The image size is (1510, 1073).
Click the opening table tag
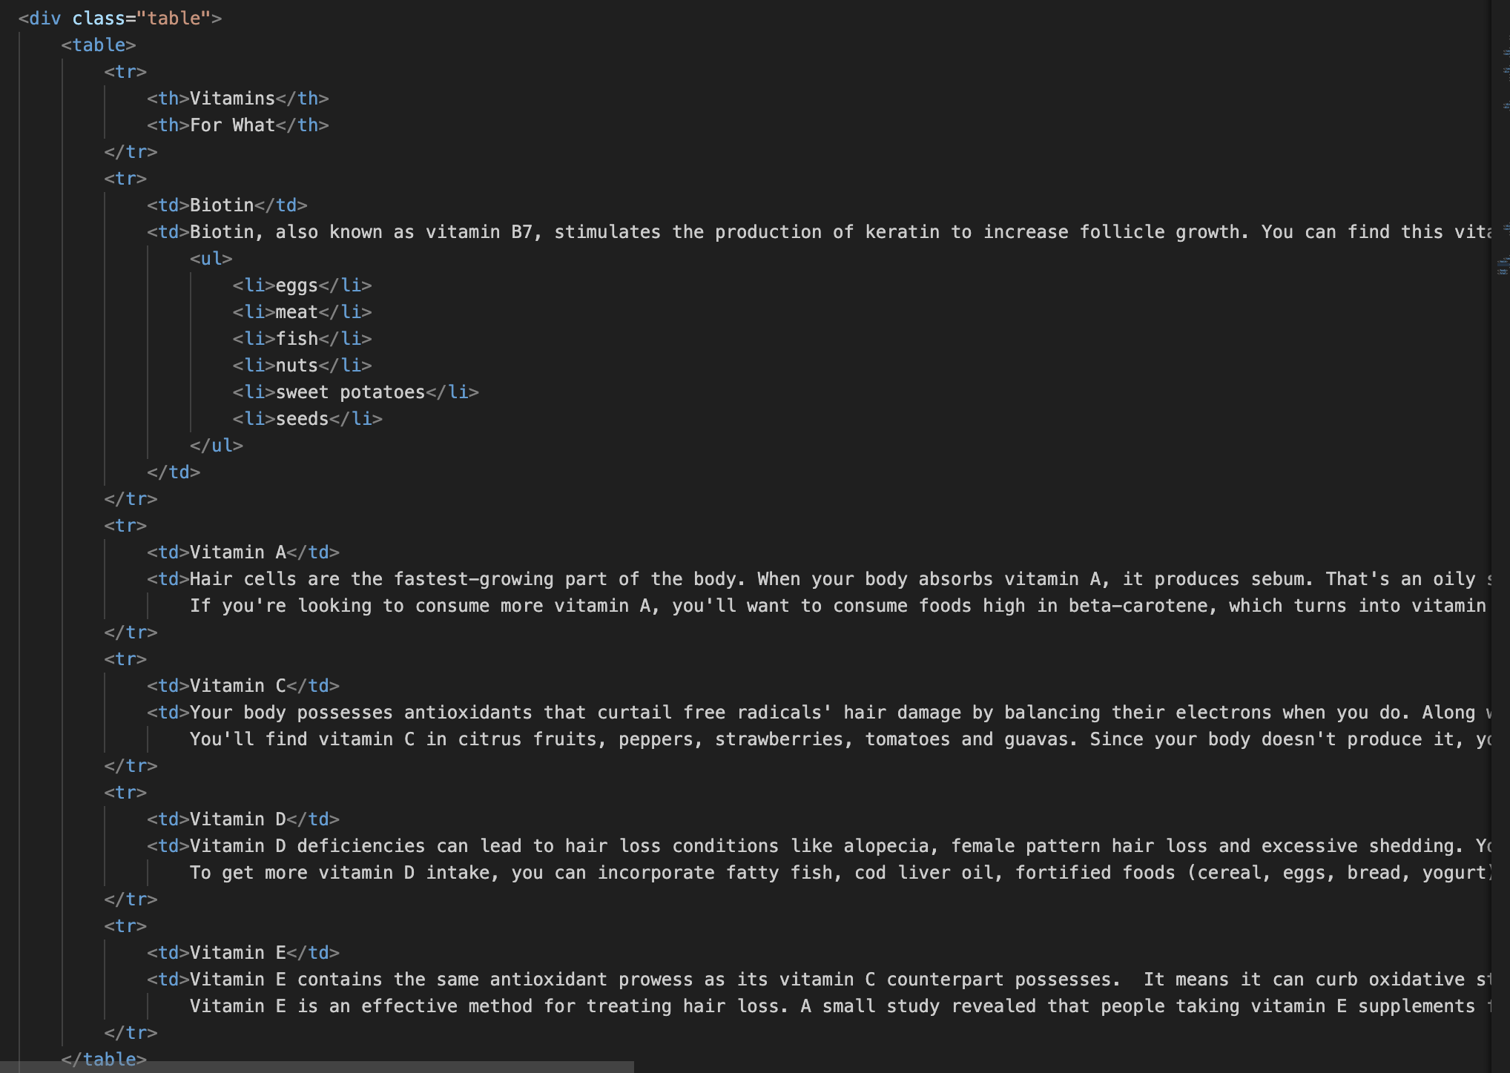(x=99, y=45)
